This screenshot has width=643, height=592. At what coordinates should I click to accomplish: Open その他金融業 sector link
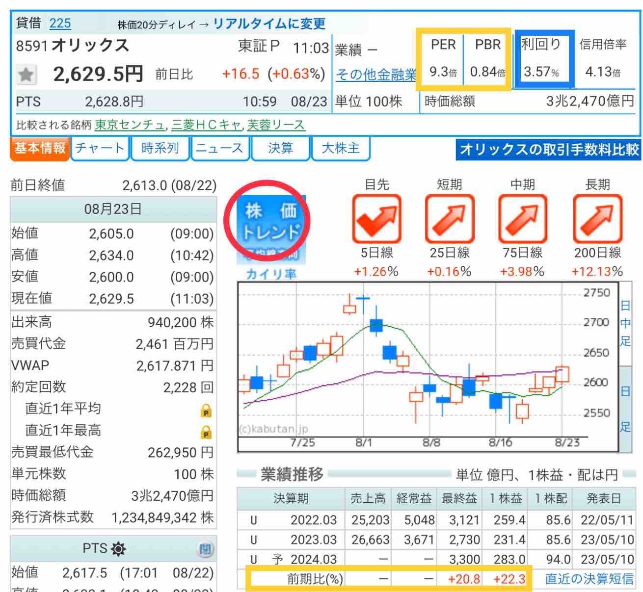tap(375, 75)
